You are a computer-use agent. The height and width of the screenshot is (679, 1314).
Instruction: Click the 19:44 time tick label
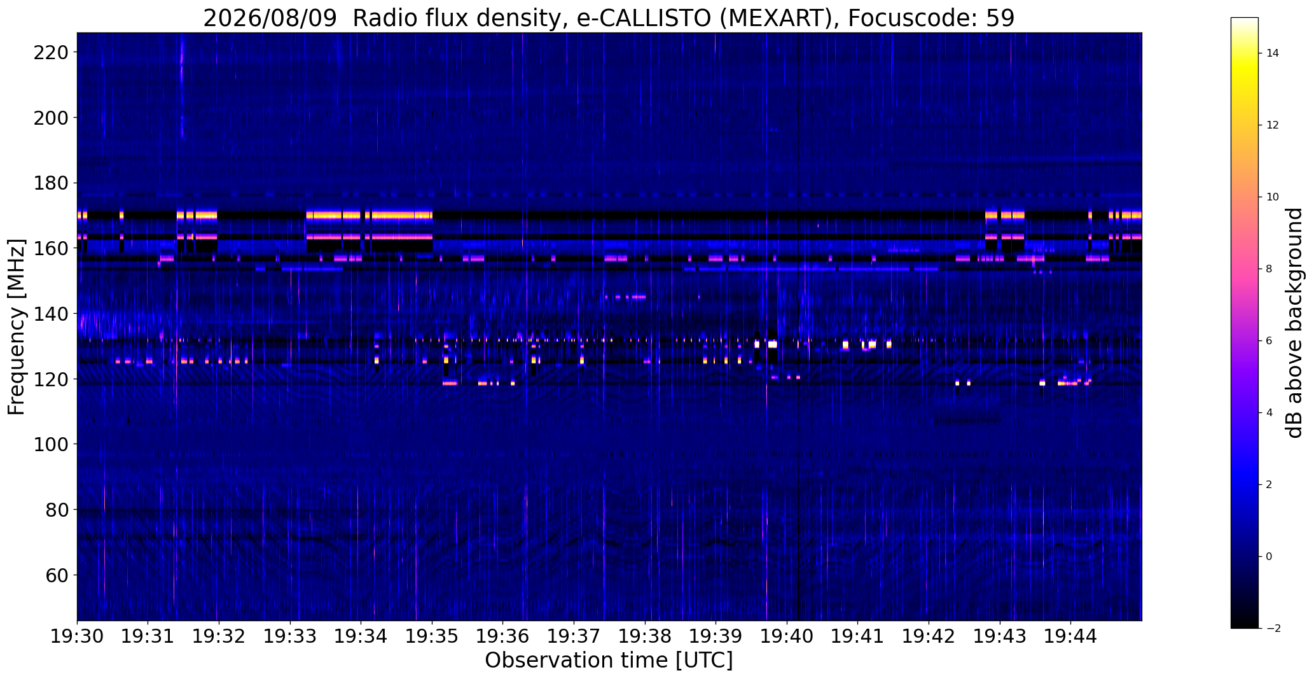point(1071,636)
